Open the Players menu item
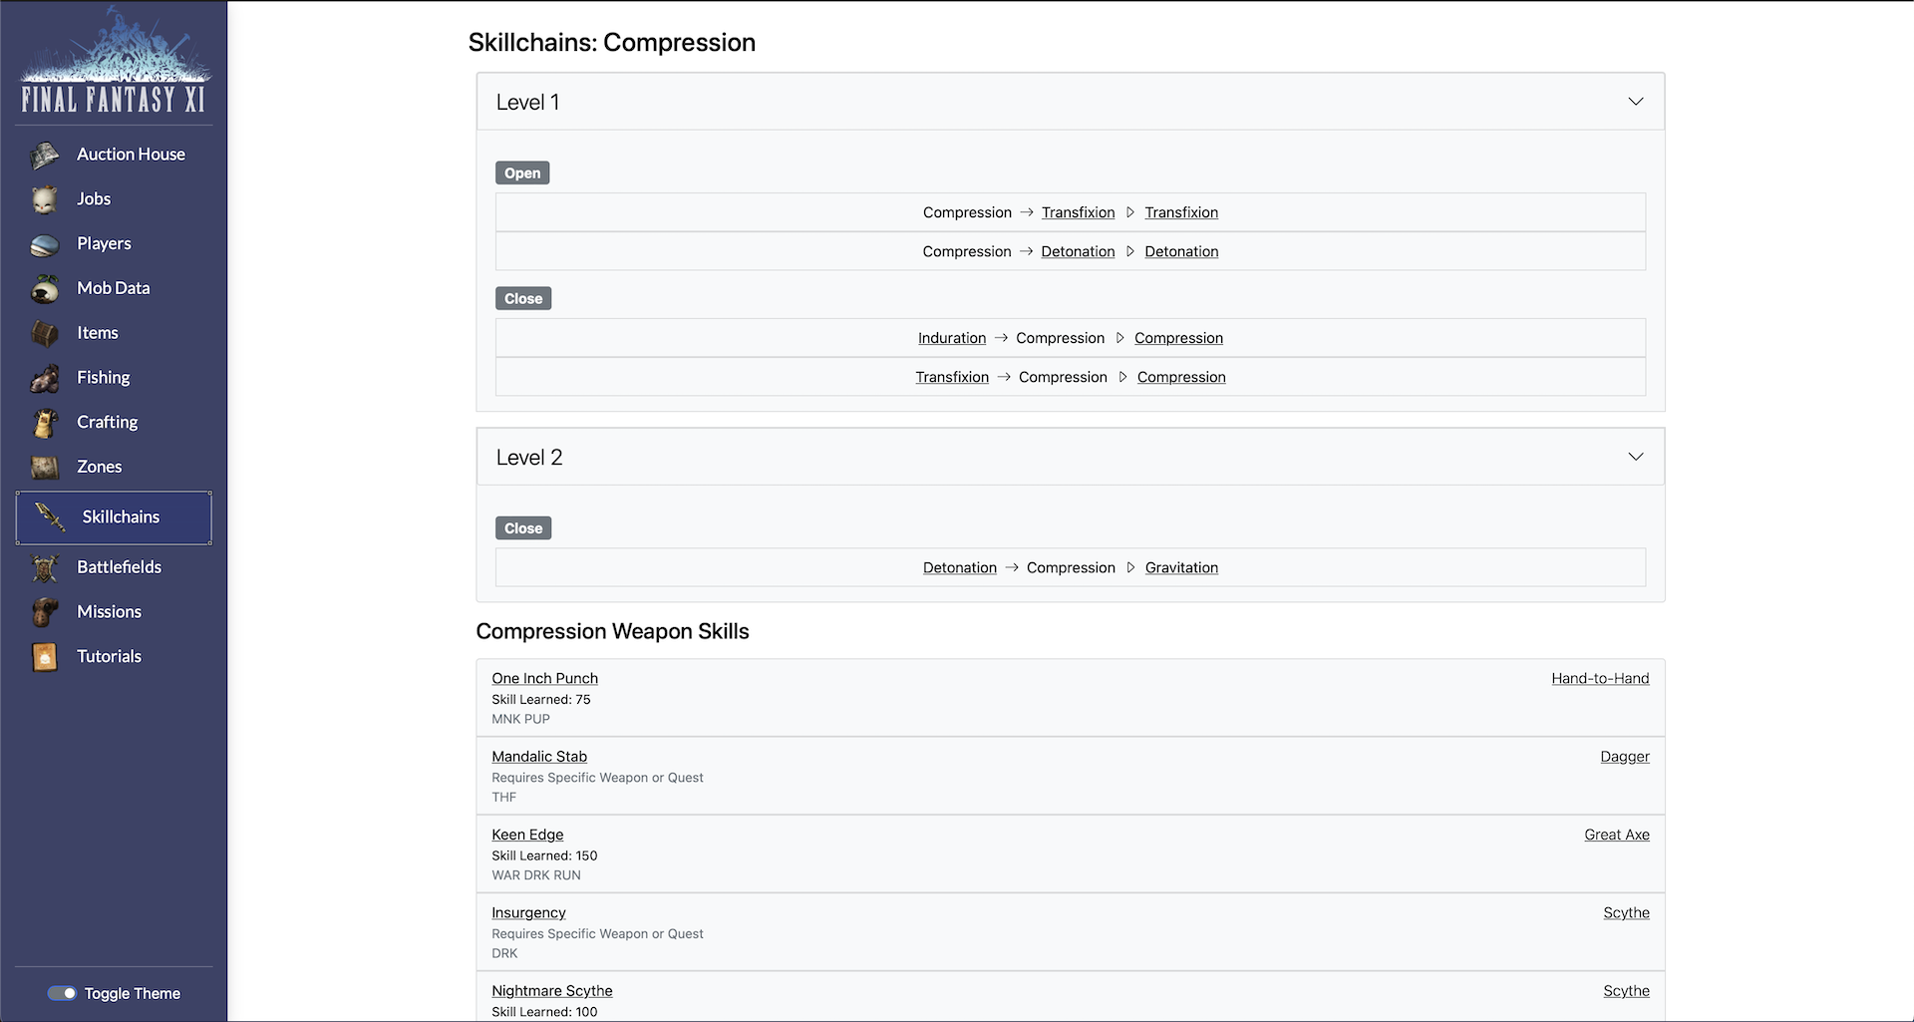This screenshot has width=1914, height=1022. pos(104,243)
